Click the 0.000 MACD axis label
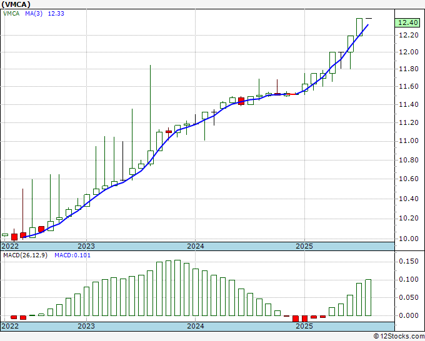Viewport: 425px width, 341px height. [x=408, y=315]
